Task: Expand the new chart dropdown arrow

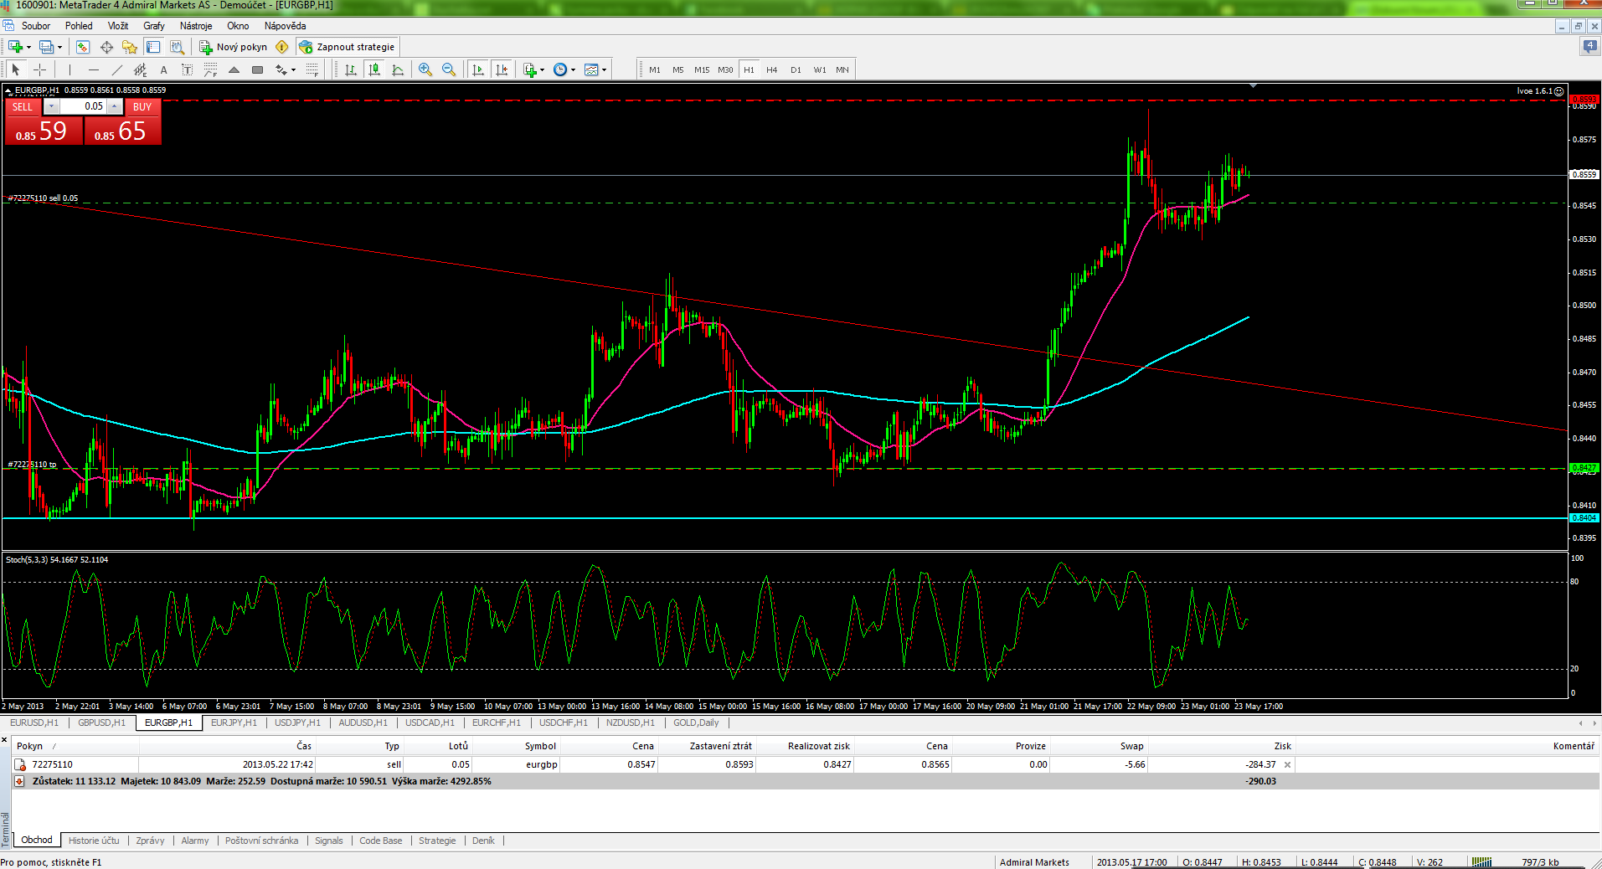Action: pos(28,47)
